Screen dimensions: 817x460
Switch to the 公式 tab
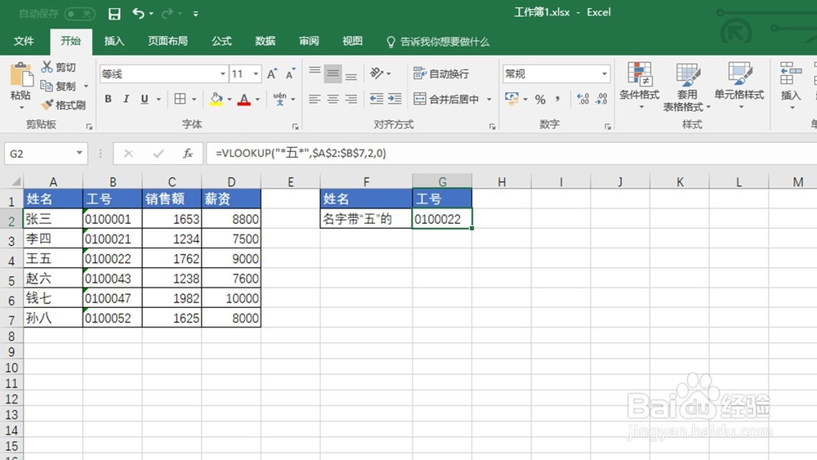point(222,41)
